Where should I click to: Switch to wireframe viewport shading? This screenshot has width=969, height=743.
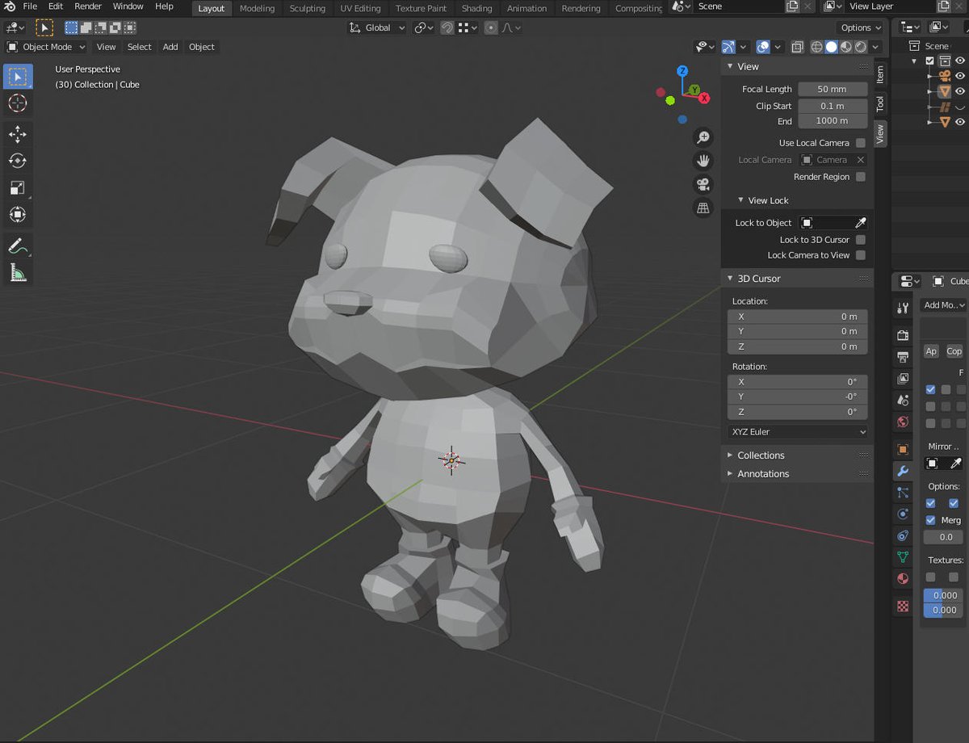click(816, 47)
